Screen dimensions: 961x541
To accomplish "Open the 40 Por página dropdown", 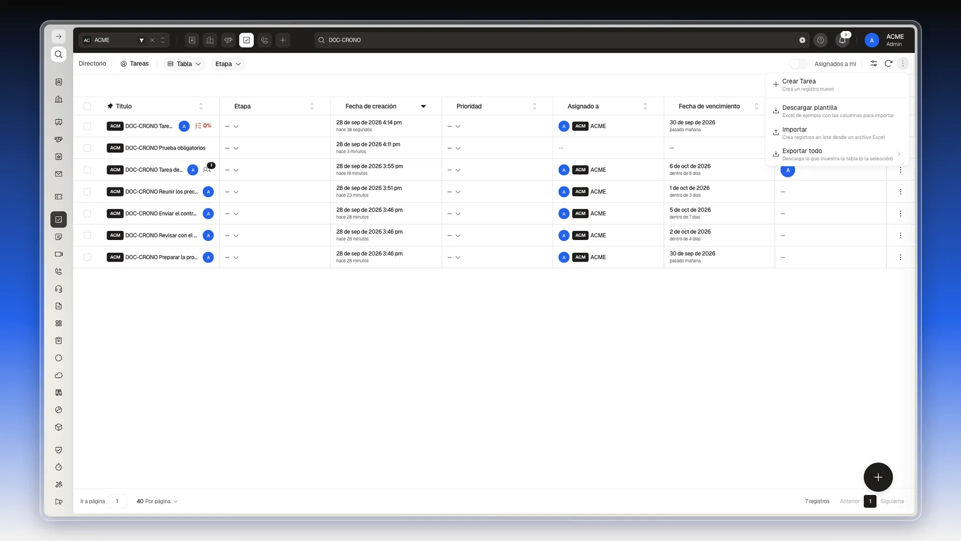I will click(x=157, y=501).
